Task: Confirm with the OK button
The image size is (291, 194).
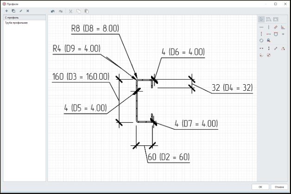Action: [260, 187]
